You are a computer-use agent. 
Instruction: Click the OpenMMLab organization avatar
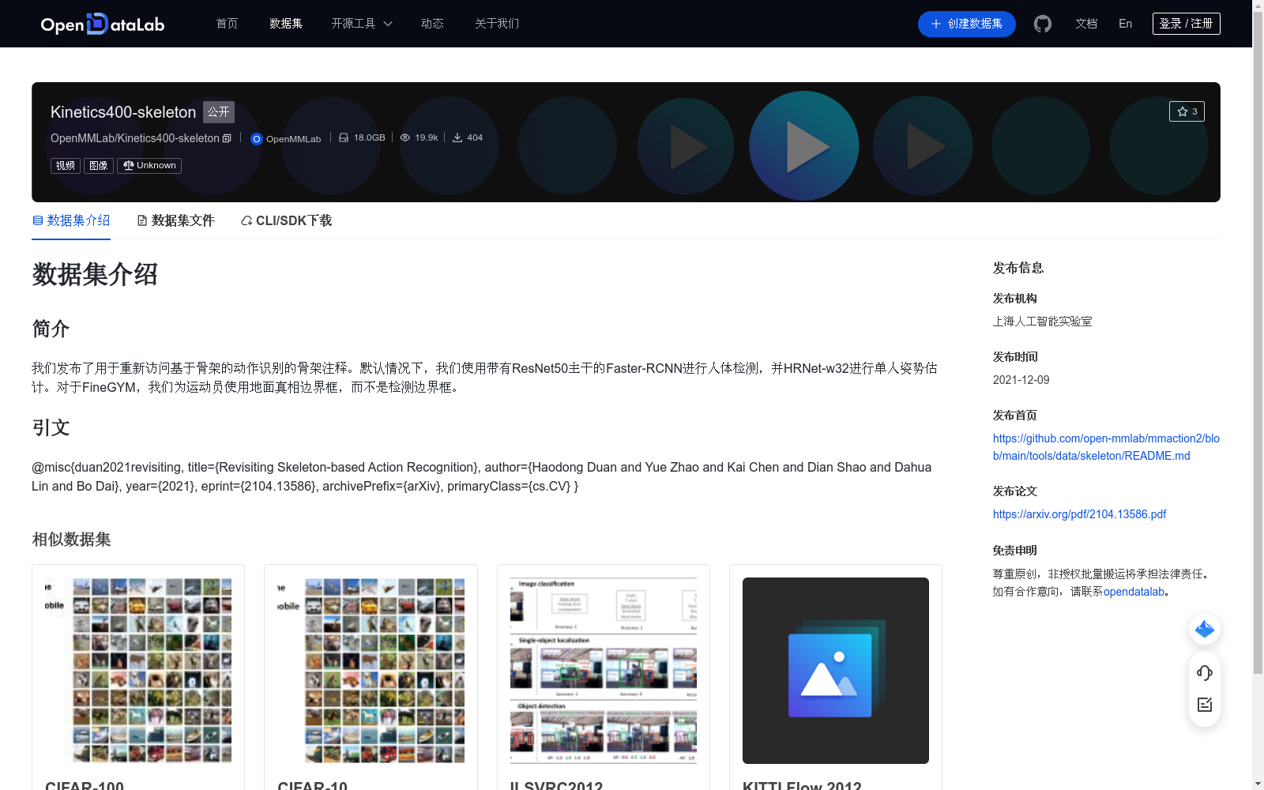tap(256, 139)
